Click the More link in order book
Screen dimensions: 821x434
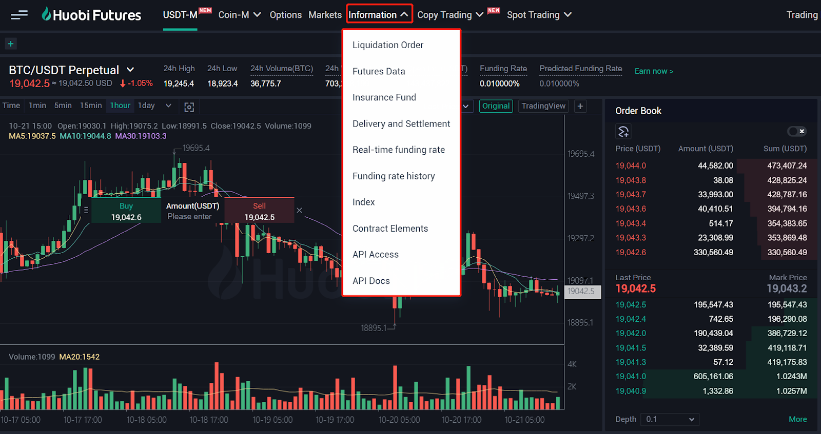(x=797, y=419)
